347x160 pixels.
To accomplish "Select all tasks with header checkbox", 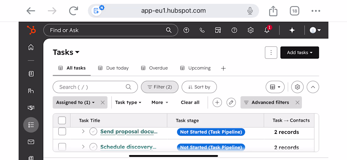I will click(x=62, y=120).
